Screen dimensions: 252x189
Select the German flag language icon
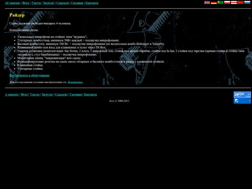214,2
